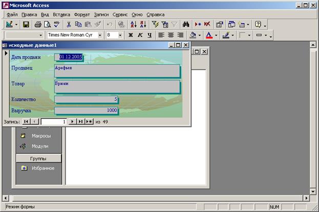Go to the first record button

point(26,121)
